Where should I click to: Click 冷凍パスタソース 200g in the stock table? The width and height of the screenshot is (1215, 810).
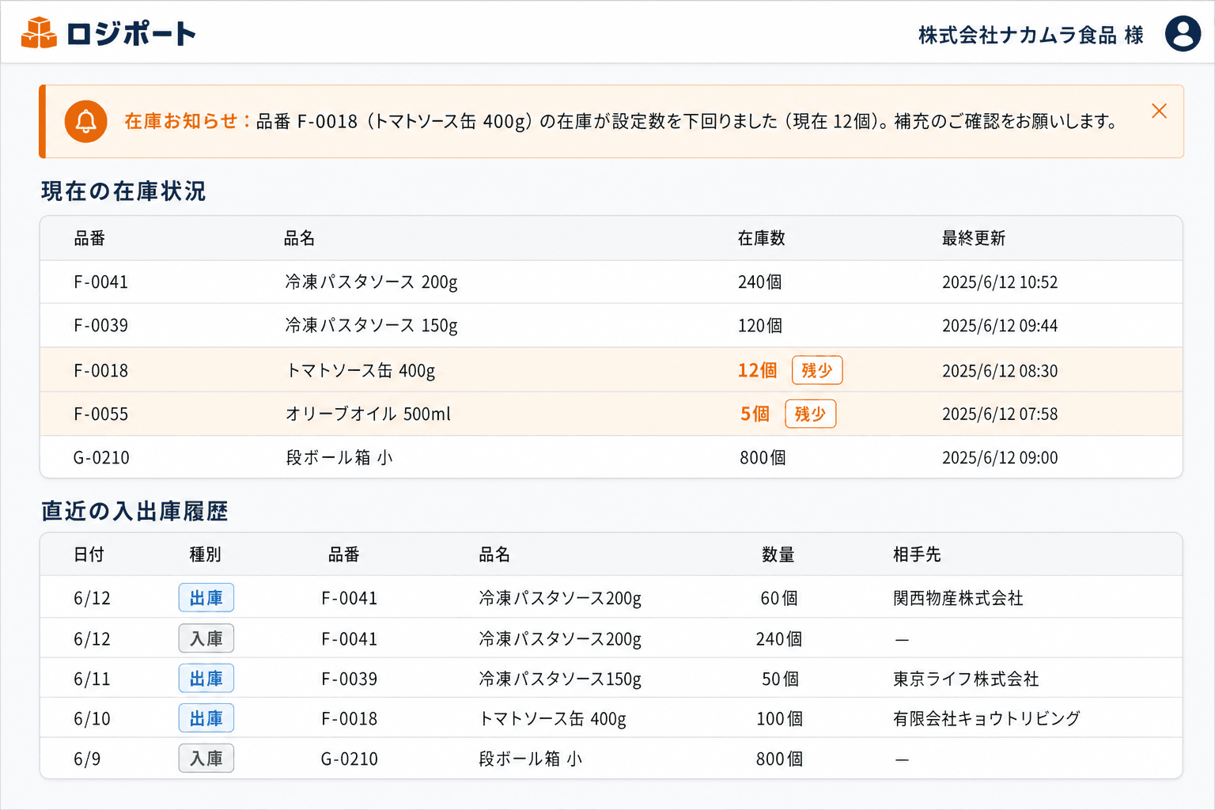coord(372,282)
